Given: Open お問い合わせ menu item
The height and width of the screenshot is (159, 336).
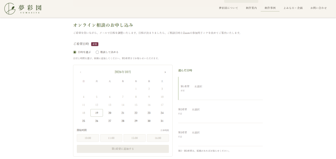Looking at the screenshot, I should click(319, 8).
